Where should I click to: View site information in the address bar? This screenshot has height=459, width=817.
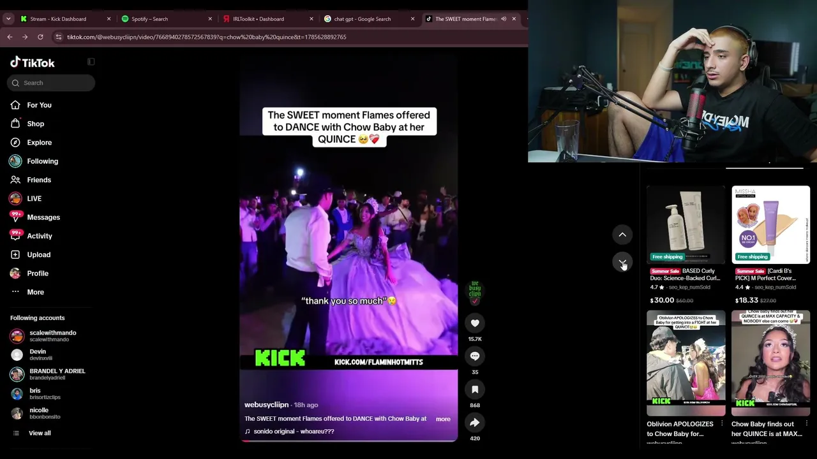(59, 37)
